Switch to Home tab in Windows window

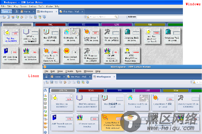click(27, 11)
